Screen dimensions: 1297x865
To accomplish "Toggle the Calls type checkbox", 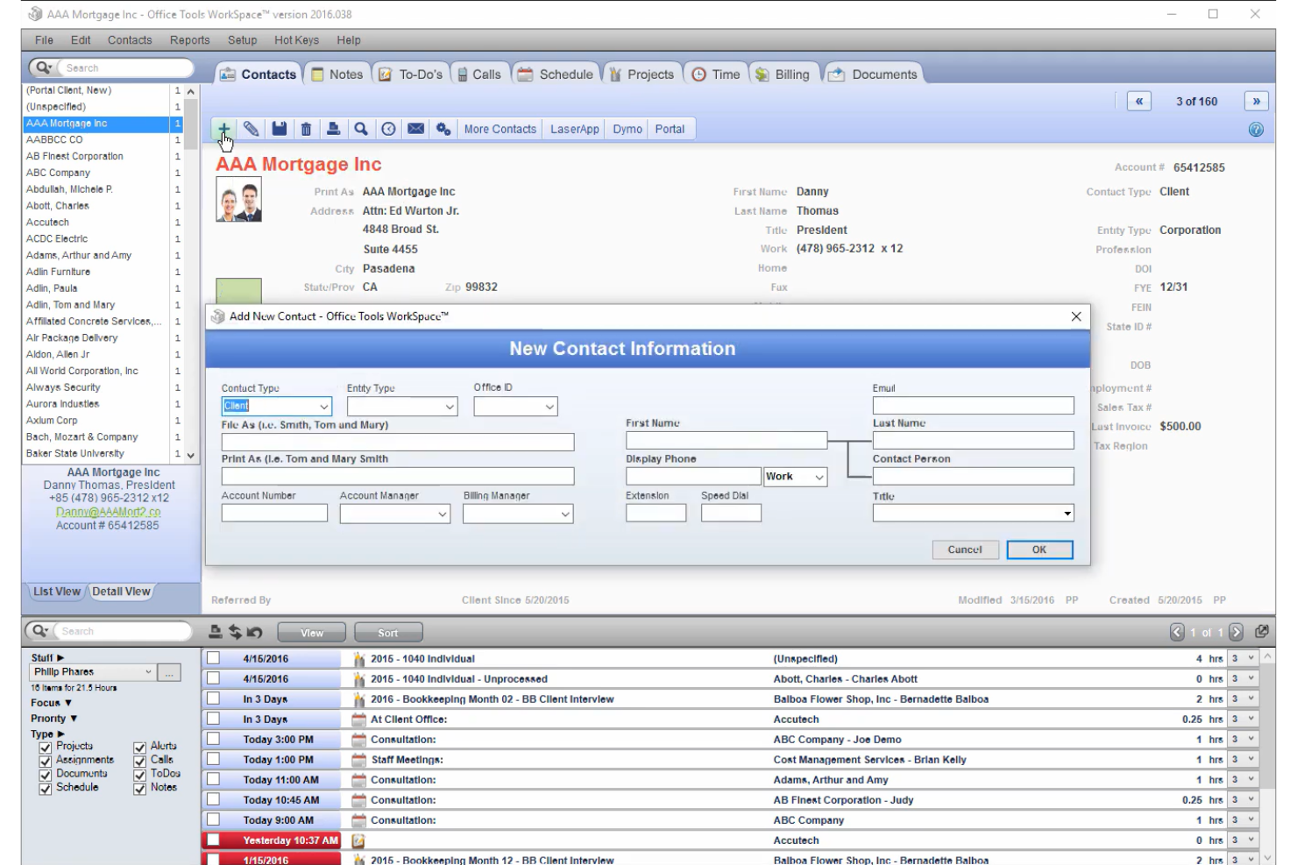I will pos(139,762).
